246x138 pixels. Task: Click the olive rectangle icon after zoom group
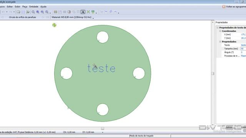point(55,12)
